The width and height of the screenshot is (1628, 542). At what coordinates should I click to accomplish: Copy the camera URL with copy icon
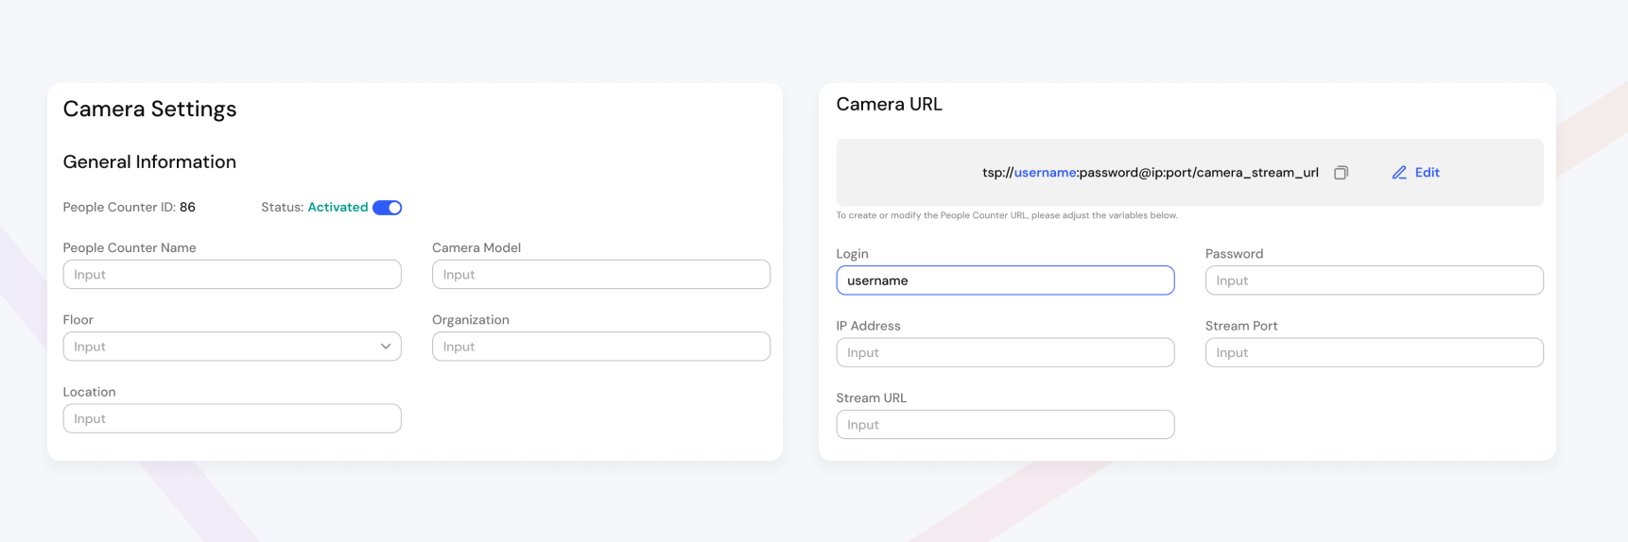(x=1341, y=173)
